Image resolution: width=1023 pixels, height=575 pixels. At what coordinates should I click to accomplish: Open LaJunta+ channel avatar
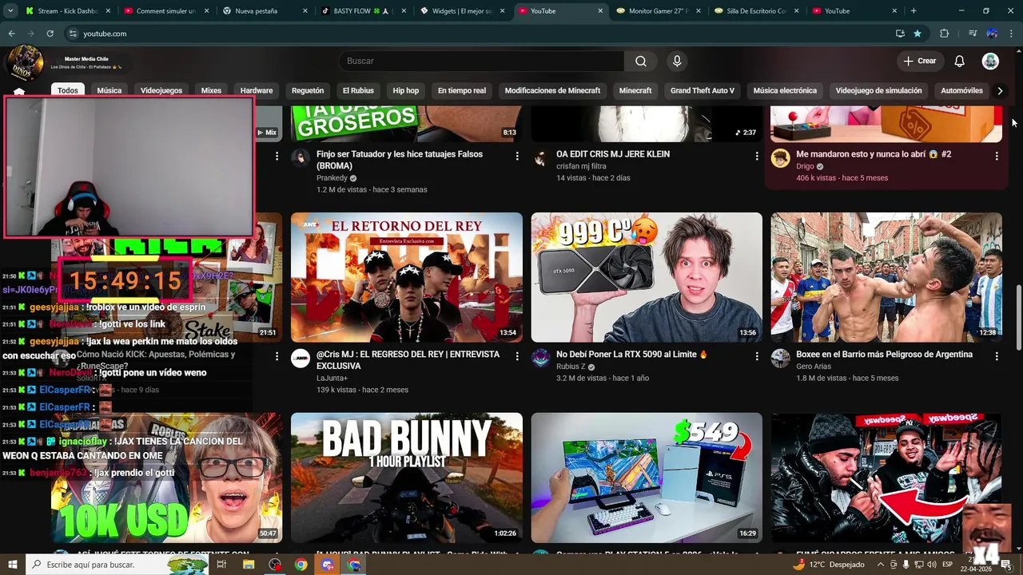[x=301, y=358]
